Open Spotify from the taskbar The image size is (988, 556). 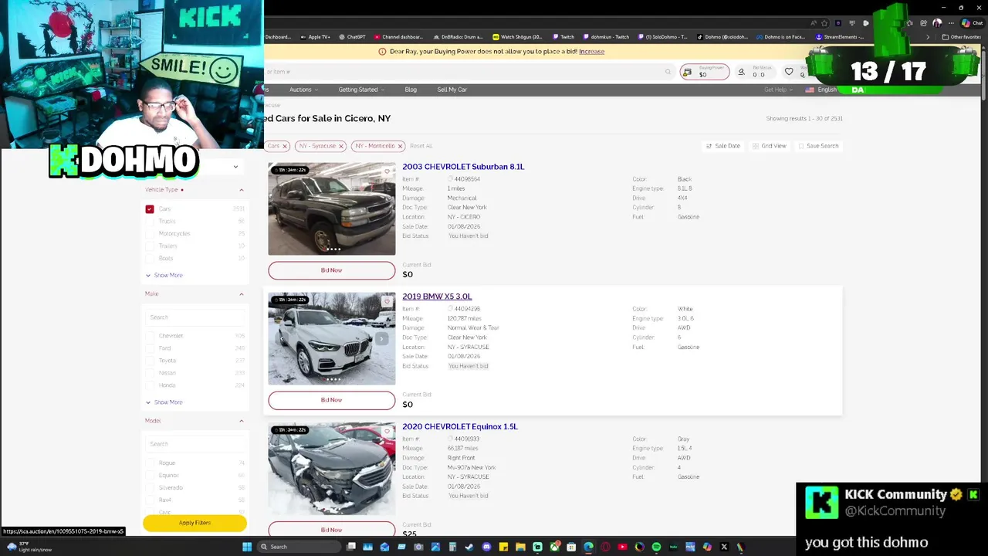click(x=656, y=547)
